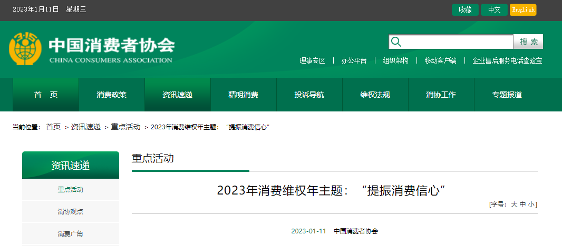Go to the 首页 navigation tab
The height and width of the screenshot is (246, 562).
[46, 95]
